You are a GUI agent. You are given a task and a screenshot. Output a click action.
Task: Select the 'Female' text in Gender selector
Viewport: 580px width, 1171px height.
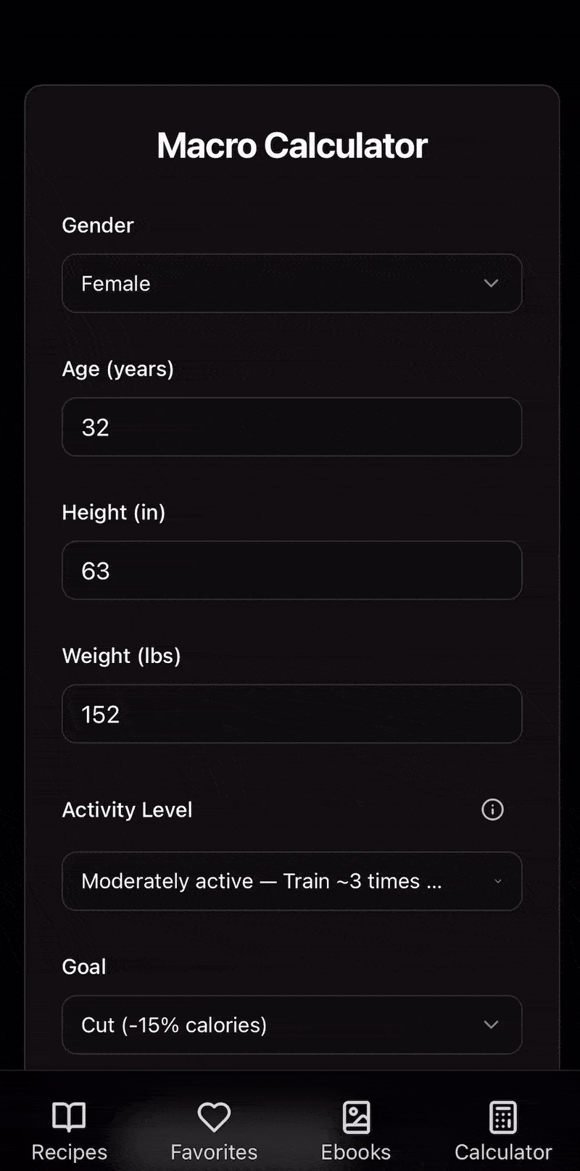116,283
